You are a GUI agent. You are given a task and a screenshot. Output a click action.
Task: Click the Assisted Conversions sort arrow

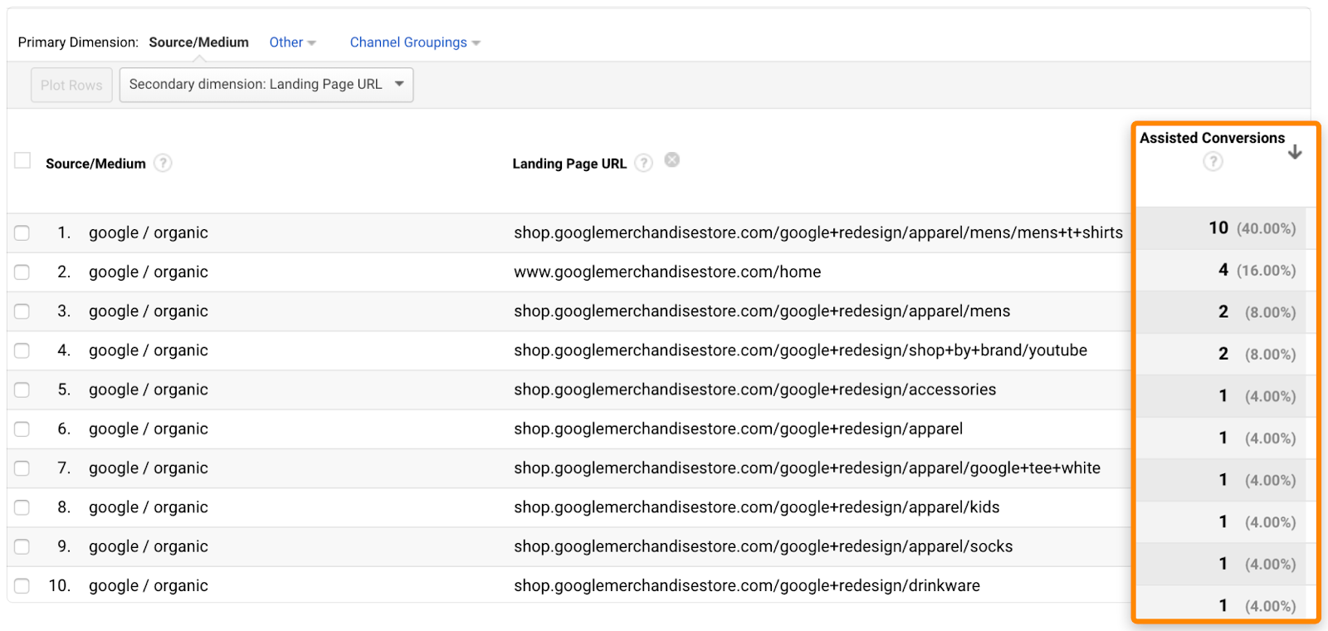tap(1294, 152)
